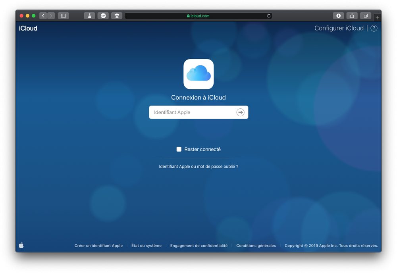This screenshot has width=397, height=273.
Task: Reload the page with refresh icon
Action: point(268,16)
